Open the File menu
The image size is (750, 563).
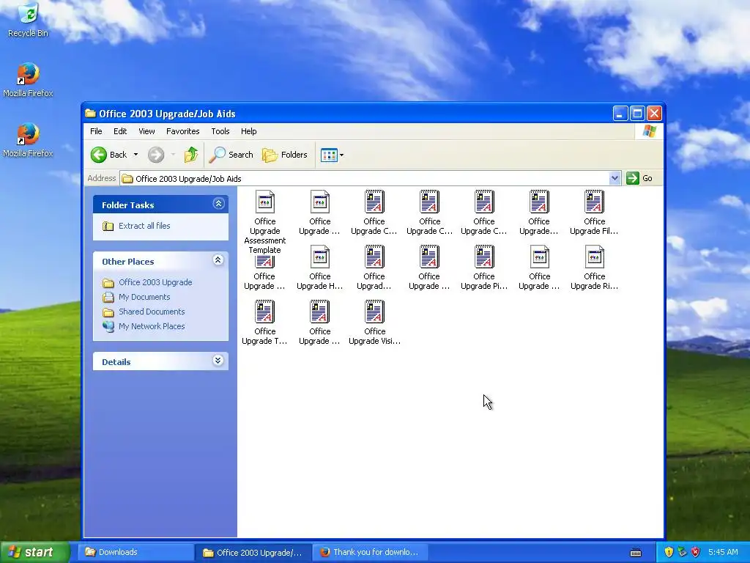coord(96,131)
